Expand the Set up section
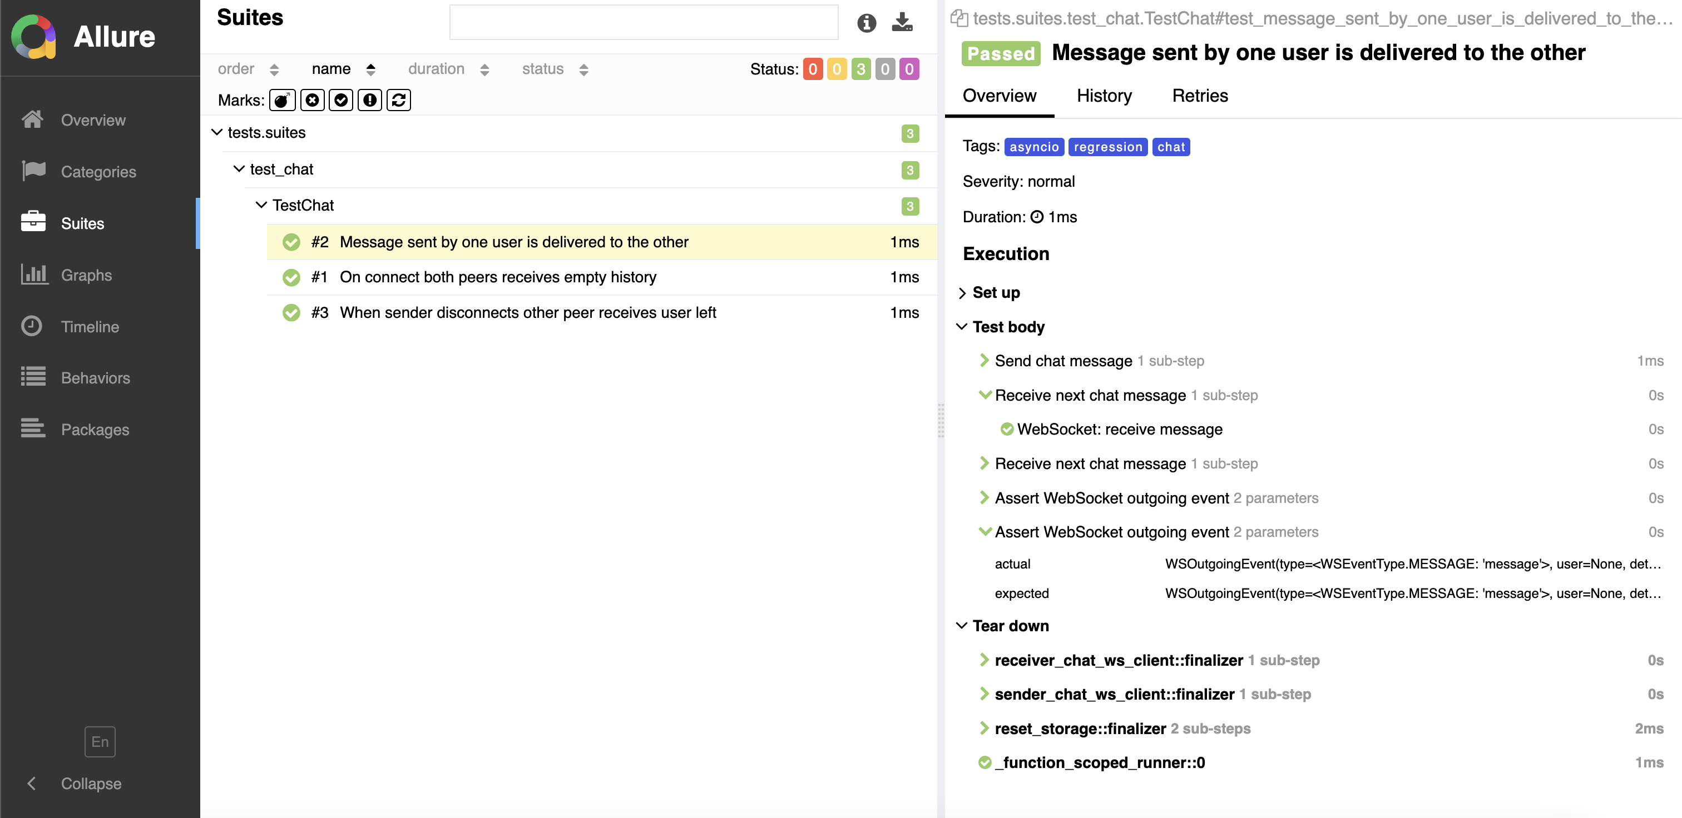The image size is (1682, 818). tap(962, 293)
